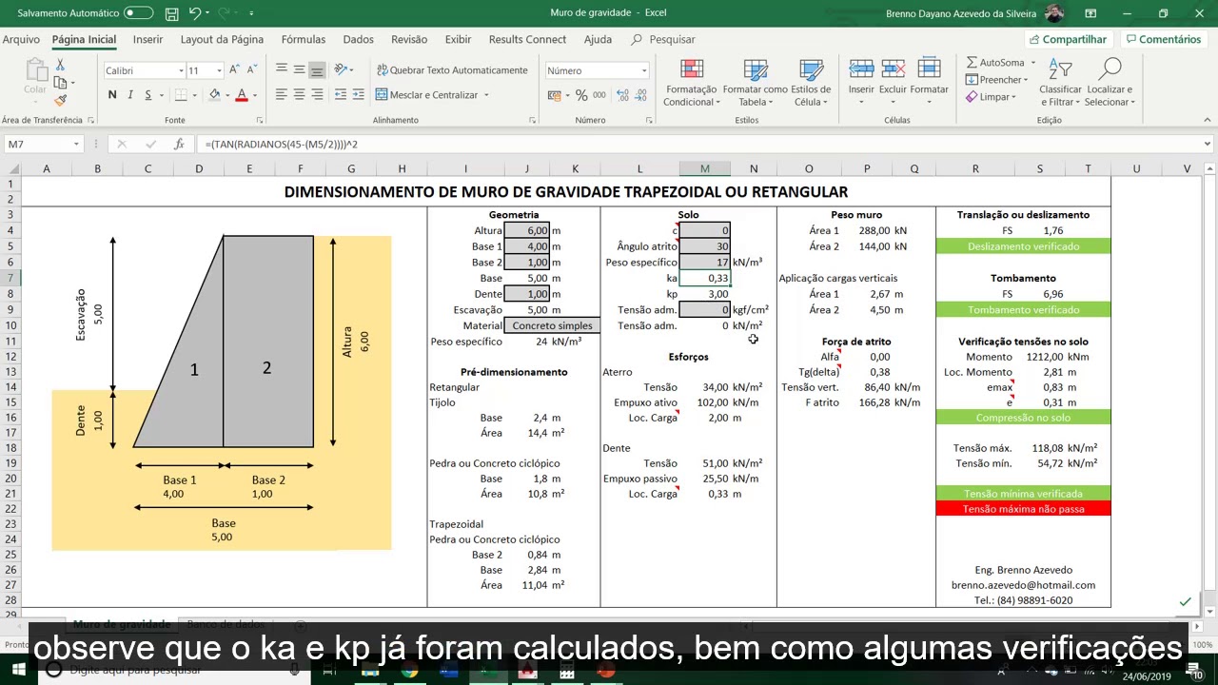The height and width of the screenshot is (685, 1218).
Task: Click the Increase Indent icon
Action: click(358, 94)
